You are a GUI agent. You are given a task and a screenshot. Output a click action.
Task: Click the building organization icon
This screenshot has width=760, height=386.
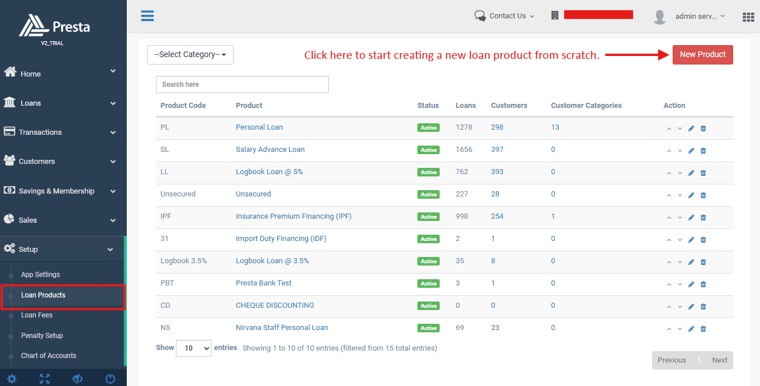point(554,15)
